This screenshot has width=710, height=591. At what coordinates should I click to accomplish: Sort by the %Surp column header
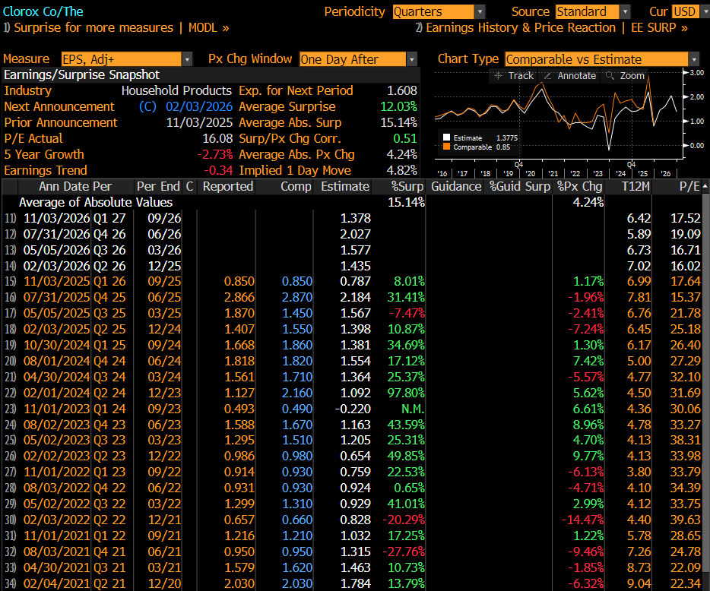pyautogui.click(x=407, y=186)
